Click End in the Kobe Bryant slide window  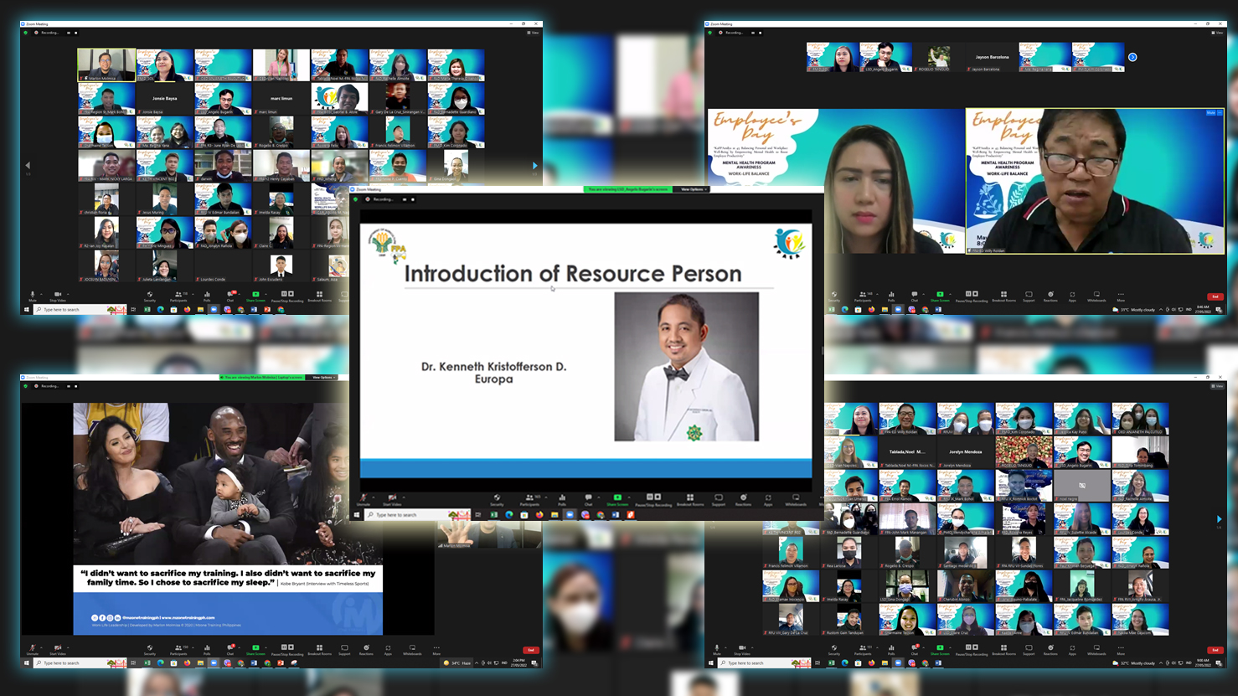pyautogui.click(x=530, y=650)
